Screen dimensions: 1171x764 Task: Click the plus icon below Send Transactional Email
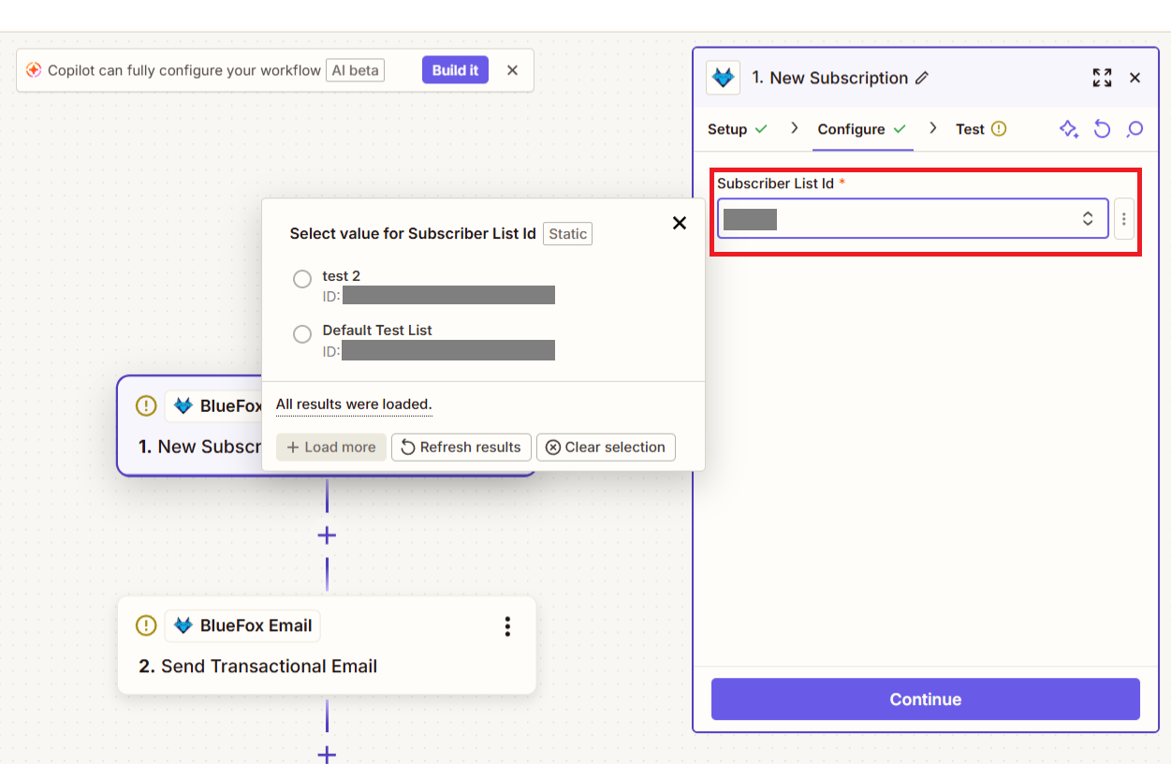pyautogui.click(x=326, y=754)
